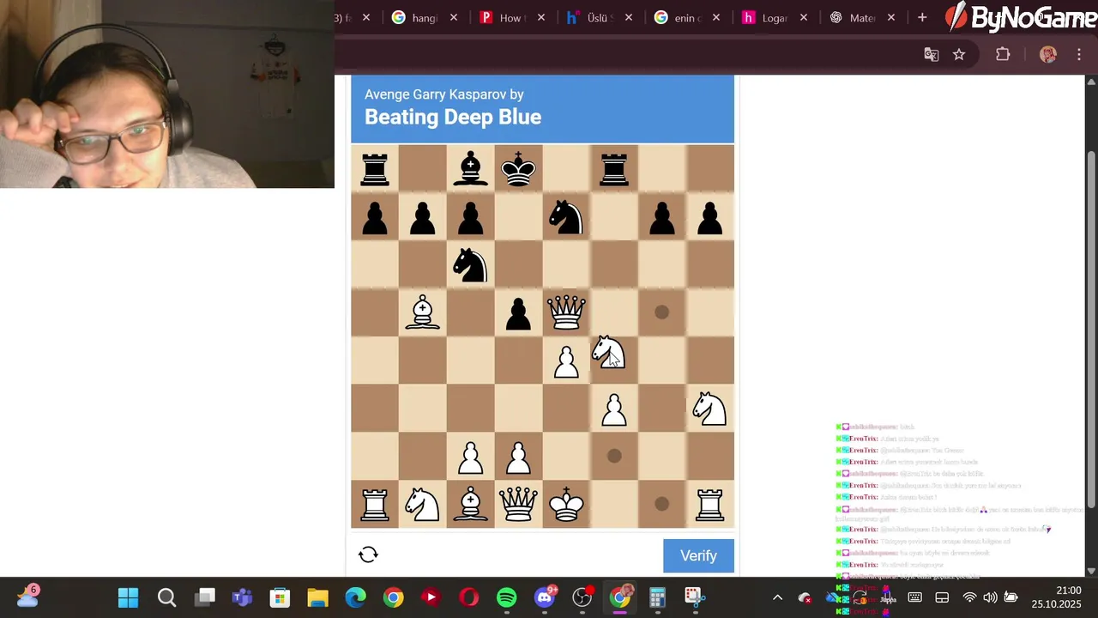The image size is (1098, 618).
Task: Click the black king on d8
Action: click(x=518, y=168)
